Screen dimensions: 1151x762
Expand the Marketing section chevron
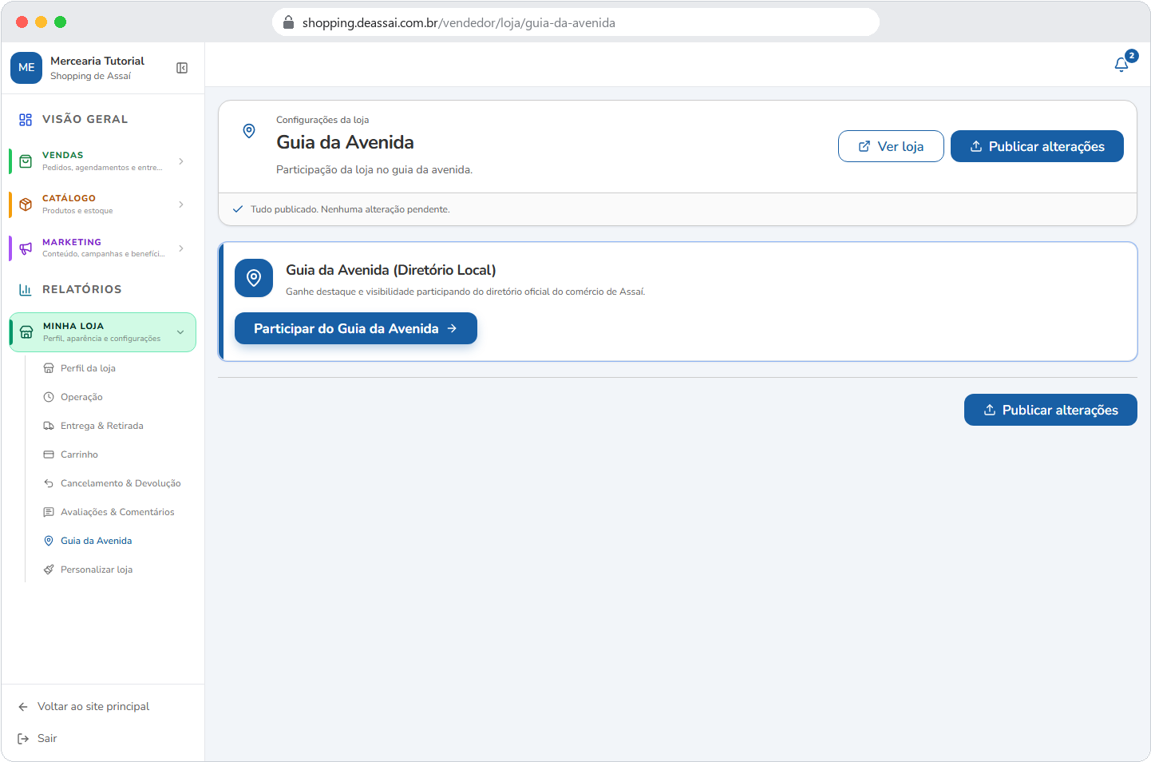pyautogui.click(x=181, y=248)
